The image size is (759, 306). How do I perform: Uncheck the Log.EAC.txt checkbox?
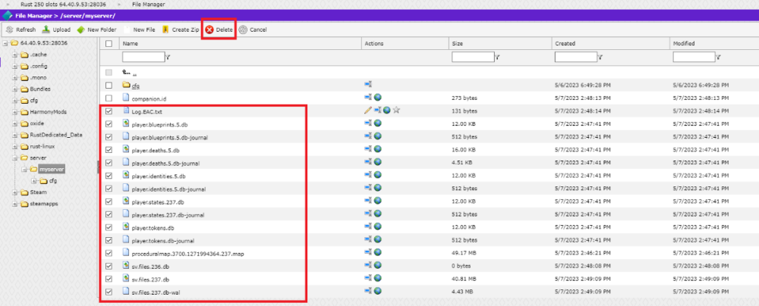[x=109, y=111]
